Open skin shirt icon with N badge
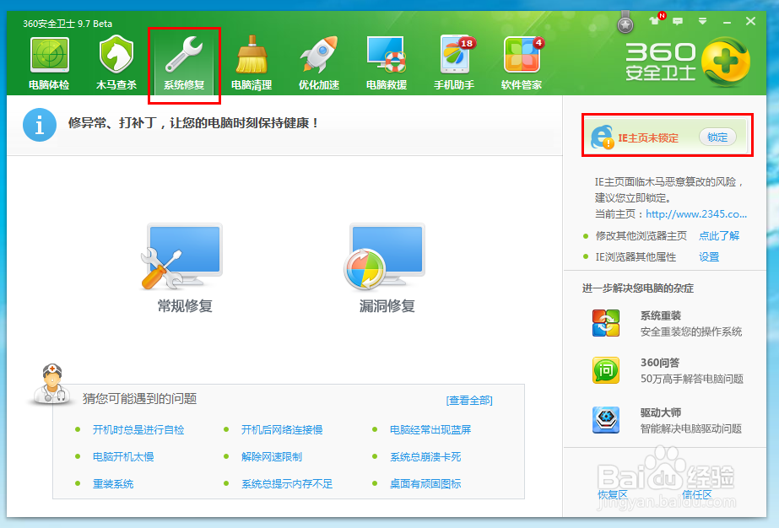 click(x=656, y=20)
